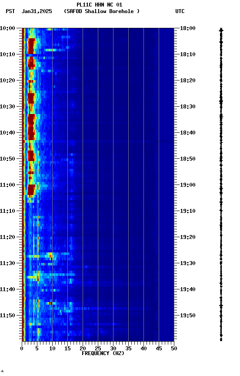The width and height of the screenshot is (240, 376).
Task: Click the 40 Hz frequency axis label
Action: (x=143, y=349)
